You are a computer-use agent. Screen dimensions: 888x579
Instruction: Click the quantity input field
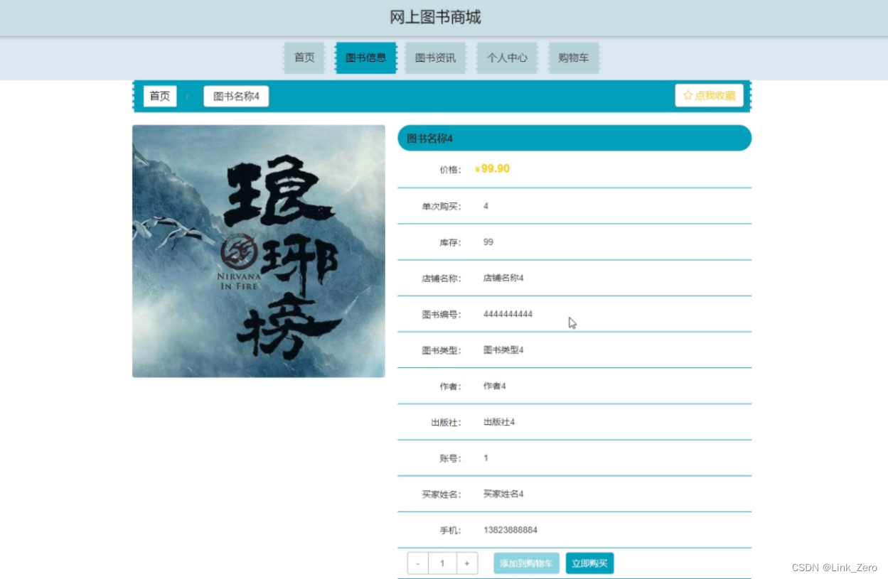pyautogui.click(x=442, y=563)
